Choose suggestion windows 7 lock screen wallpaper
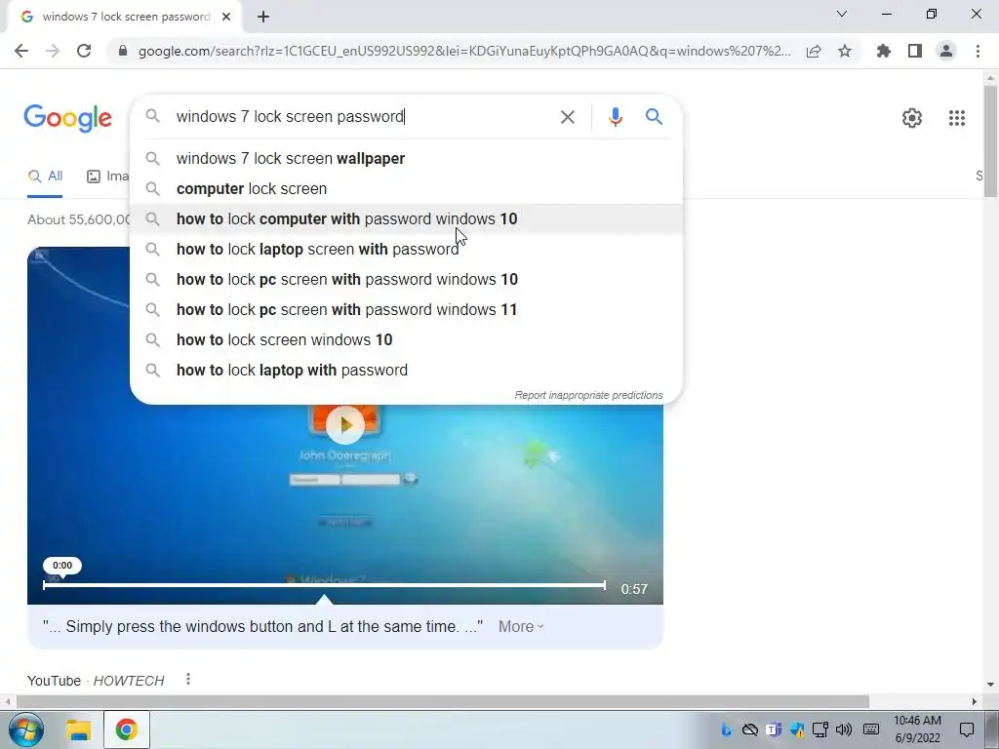 click(x=406, y=159)
